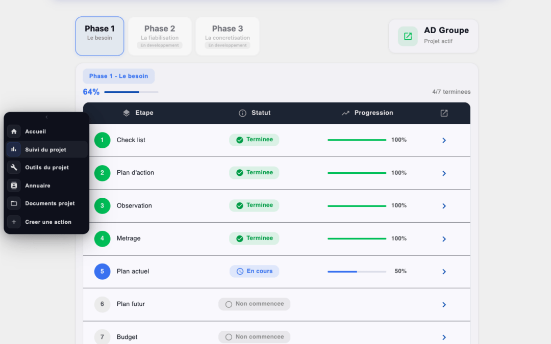This screenshot has height=344, width=551.
Task: Click the step 2 green number badge
Action: pos(102,173)
